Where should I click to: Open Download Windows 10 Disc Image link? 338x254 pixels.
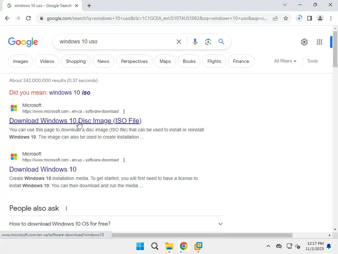pos(75,121)
